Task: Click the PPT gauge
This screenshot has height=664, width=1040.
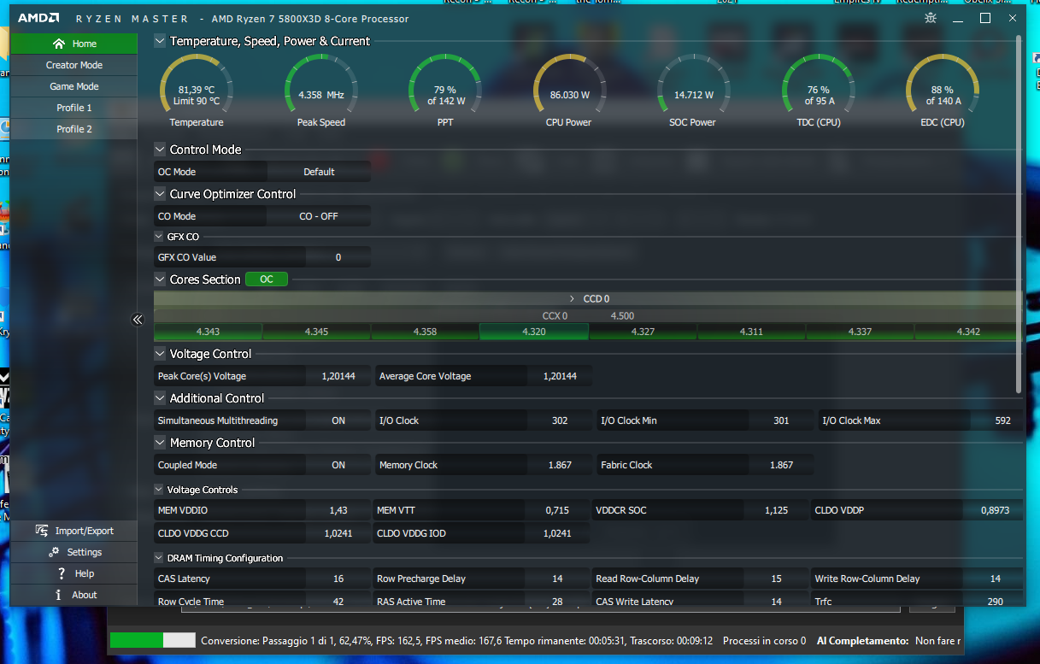Action: [445, 91]
